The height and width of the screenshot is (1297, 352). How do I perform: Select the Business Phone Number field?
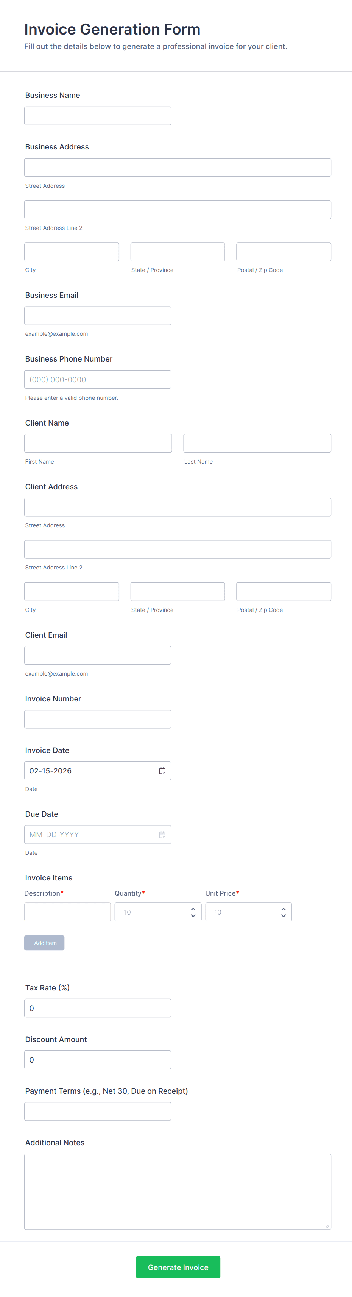(97, 380)
